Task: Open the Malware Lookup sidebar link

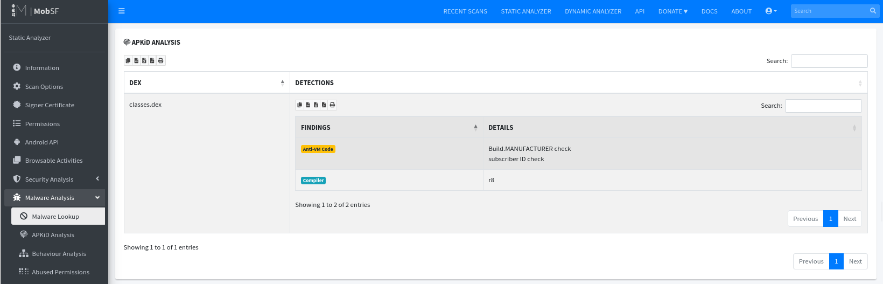Action: click(58, 217)
